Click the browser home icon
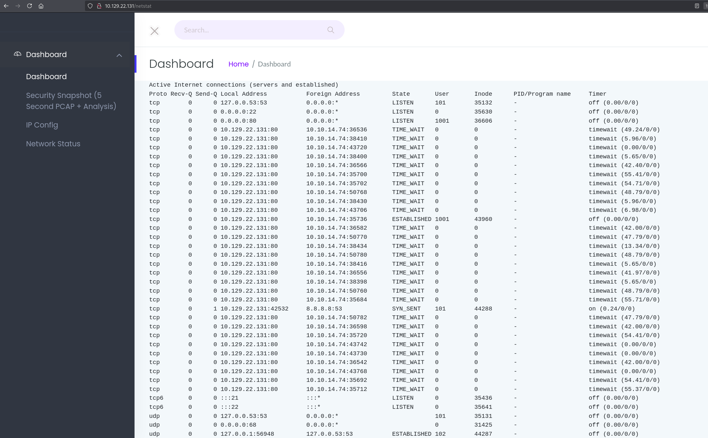The image size is (708, 438). coord(41,6)
